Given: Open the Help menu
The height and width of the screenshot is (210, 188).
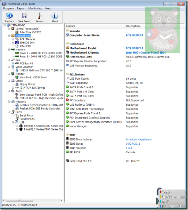Looking at the screenshot, I should coord(48,8).
